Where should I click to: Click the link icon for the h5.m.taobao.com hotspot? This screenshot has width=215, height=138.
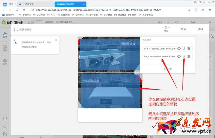[184, 48]
